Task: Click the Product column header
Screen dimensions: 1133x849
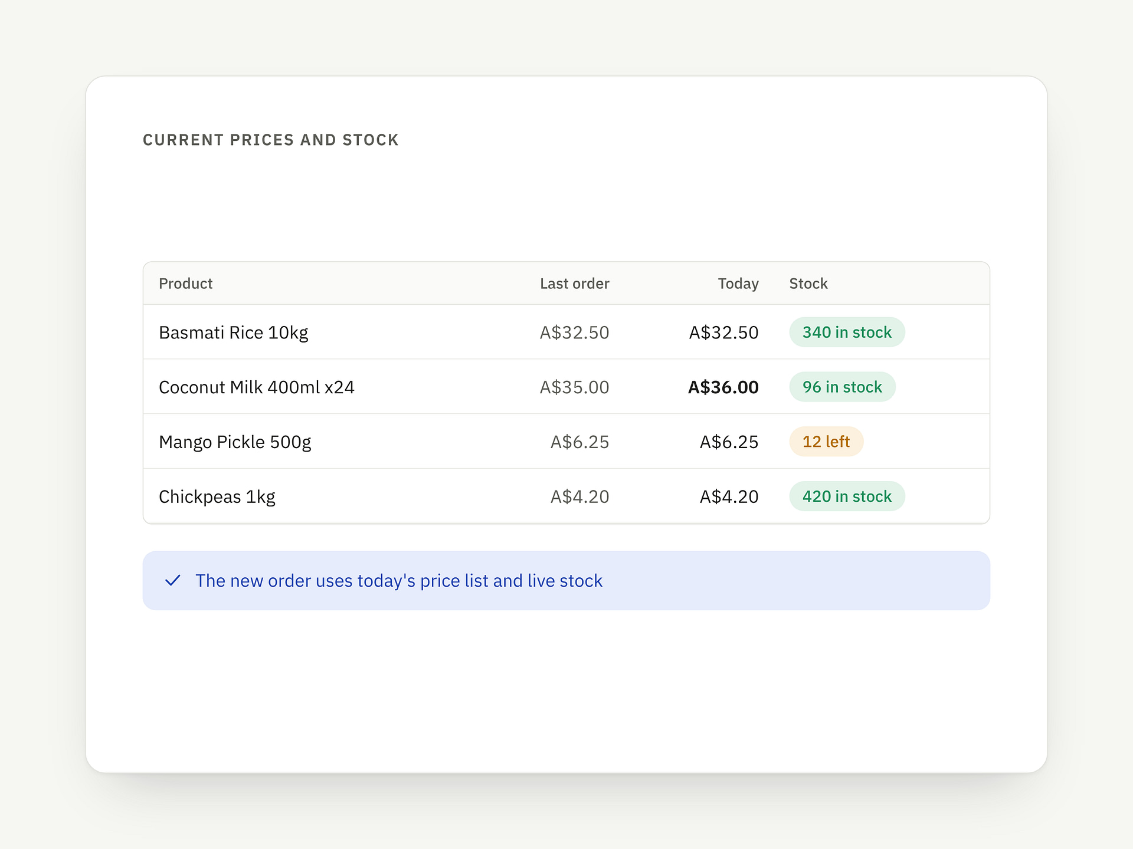Action: pos(185,284)
